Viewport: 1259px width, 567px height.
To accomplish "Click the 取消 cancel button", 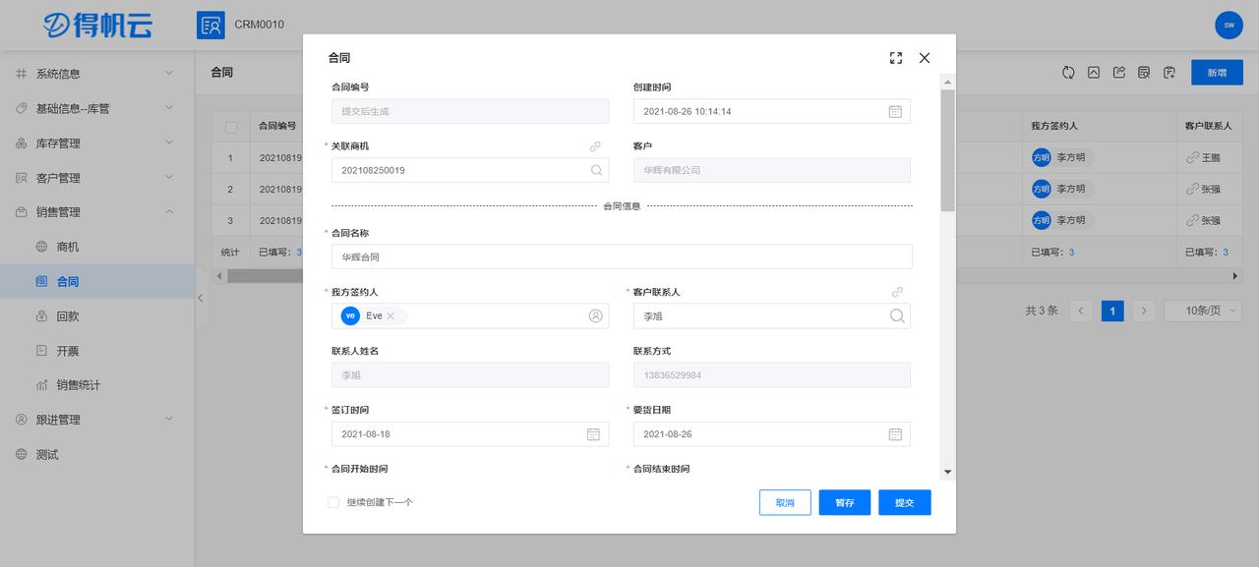I will pos(784,502).
